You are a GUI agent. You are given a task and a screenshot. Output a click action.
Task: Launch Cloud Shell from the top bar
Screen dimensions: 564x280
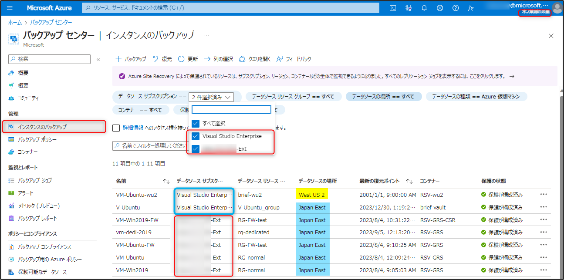[x=392, y=8]
